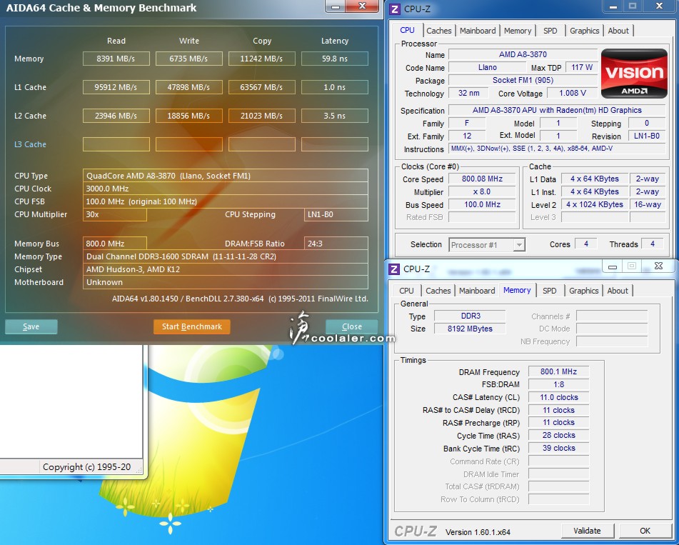Viewport: 679px width, 545px height.
Task: Click the Level 2 cache value 4 x 1024 KBytes
Action: (595, 204)
